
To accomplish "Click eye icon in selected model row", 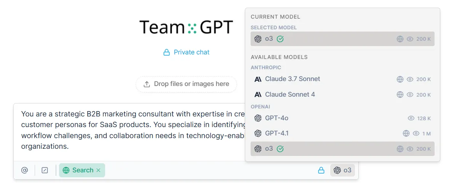I will tap(410, 39).
